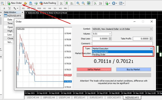The image size is (162, 100).
Task: Select the line chart icon
Action: (x=72, y=3)
